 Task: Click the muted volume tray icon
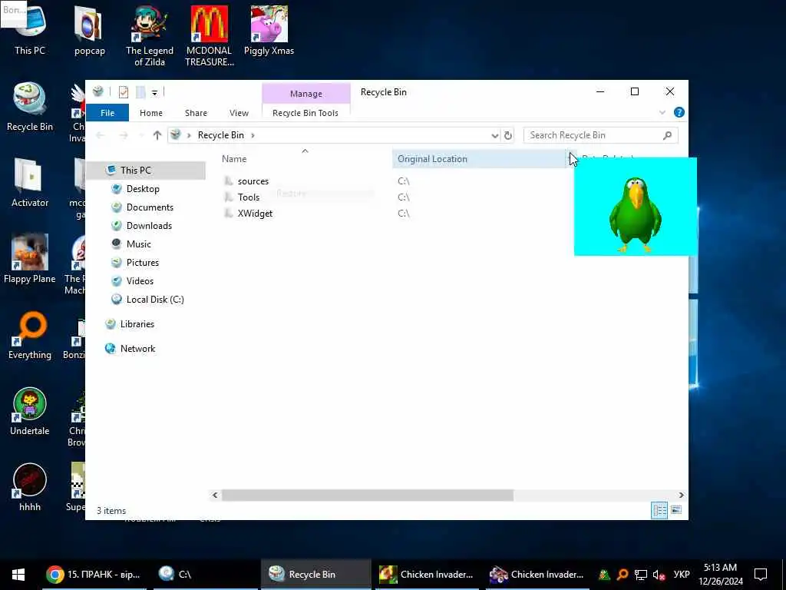tap(659, 575)
